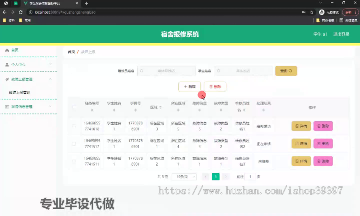Sort the table by 手机号 column
The width and height of the screenshot is (360, 216).
click(136, 110)
